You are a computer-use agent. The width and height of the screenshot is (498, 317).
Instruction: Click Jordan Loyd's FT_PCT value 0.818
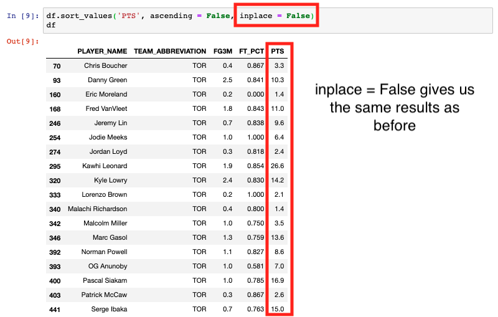pyautogui.click(x=255, y=151)
